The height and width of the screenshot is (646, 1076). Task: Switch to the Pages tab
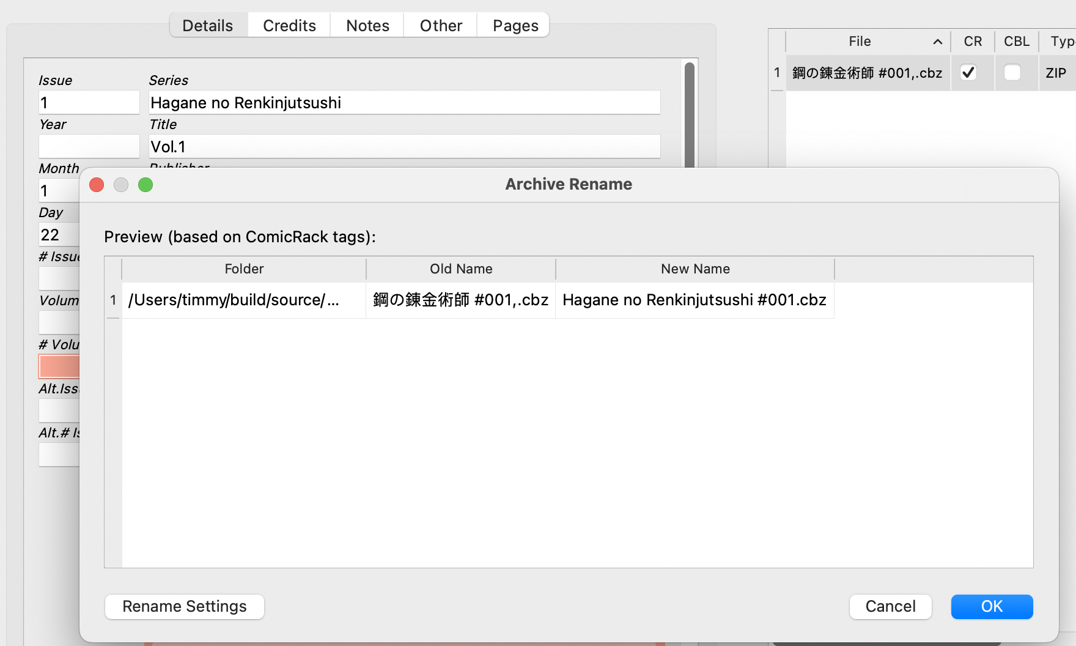[x=514, y=25]
